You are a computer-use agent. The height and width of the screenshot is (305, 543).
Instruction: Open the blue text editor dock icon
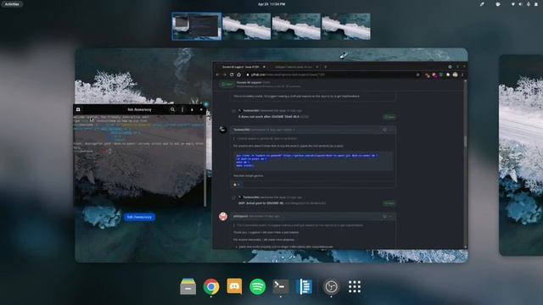click(x=304, y=286)
